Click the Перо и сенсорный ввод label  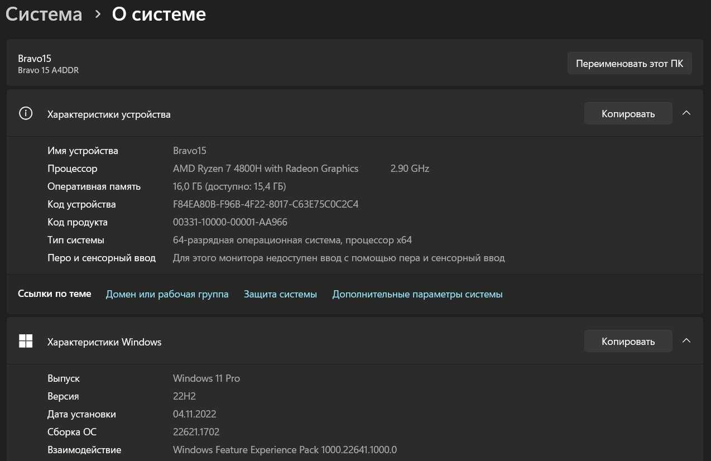[102, 258]
